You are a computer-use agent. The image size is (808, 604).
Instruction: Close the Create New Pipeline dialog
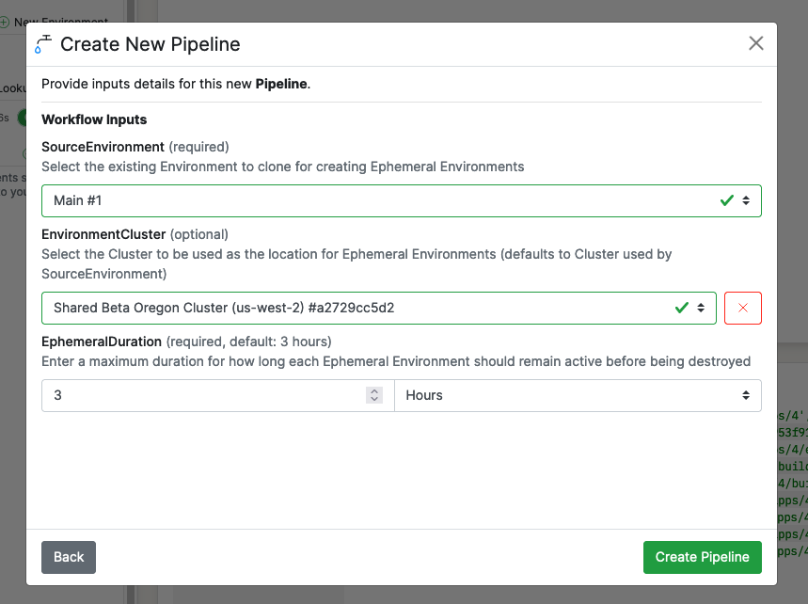point(755,42)
